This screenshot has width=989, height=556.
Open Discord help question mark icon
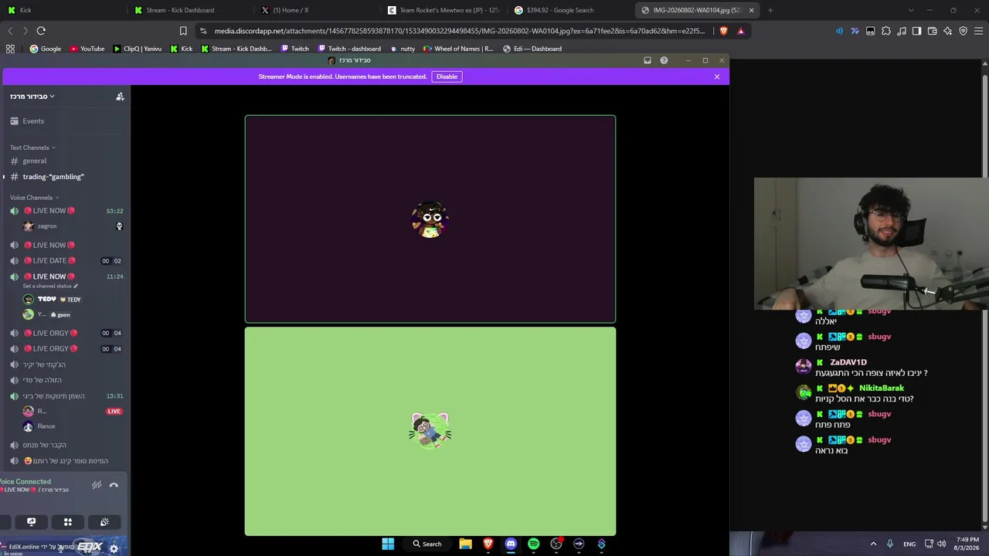click(664, 60)
